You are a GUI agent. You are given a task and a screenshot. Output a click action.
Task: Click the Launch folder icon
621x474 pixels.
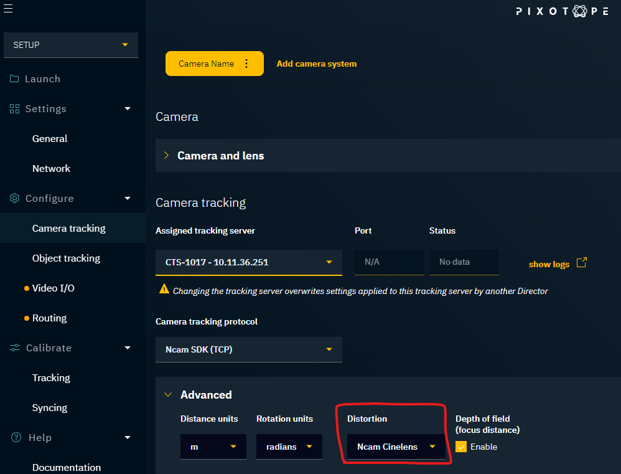click(14, 79)
